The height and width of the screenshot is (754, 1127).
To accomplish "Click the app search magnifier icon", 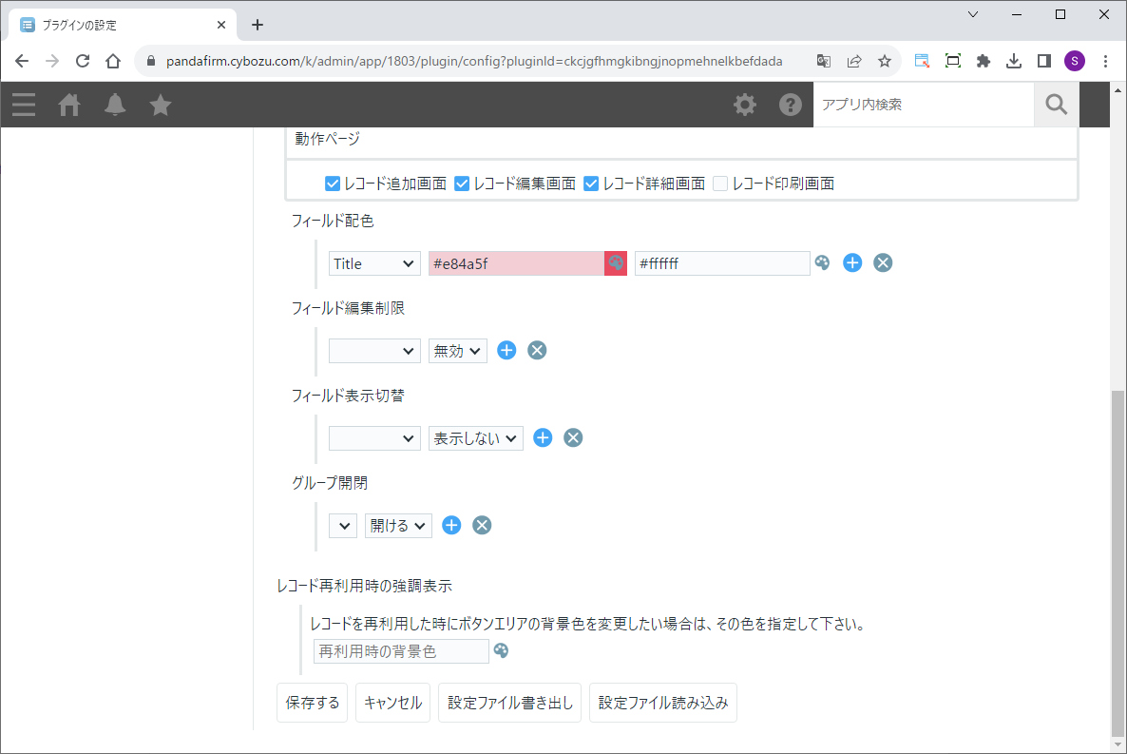I will click(x=1056, y=105).
